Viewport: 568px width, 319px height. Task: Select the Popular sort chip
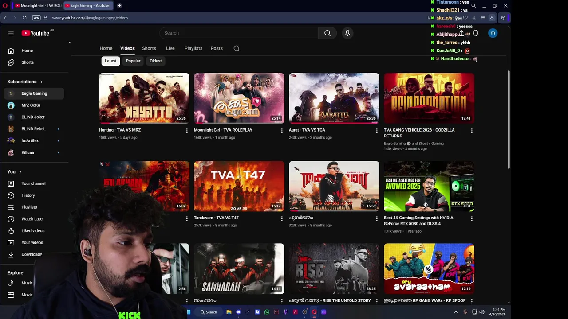click(133, 61)
